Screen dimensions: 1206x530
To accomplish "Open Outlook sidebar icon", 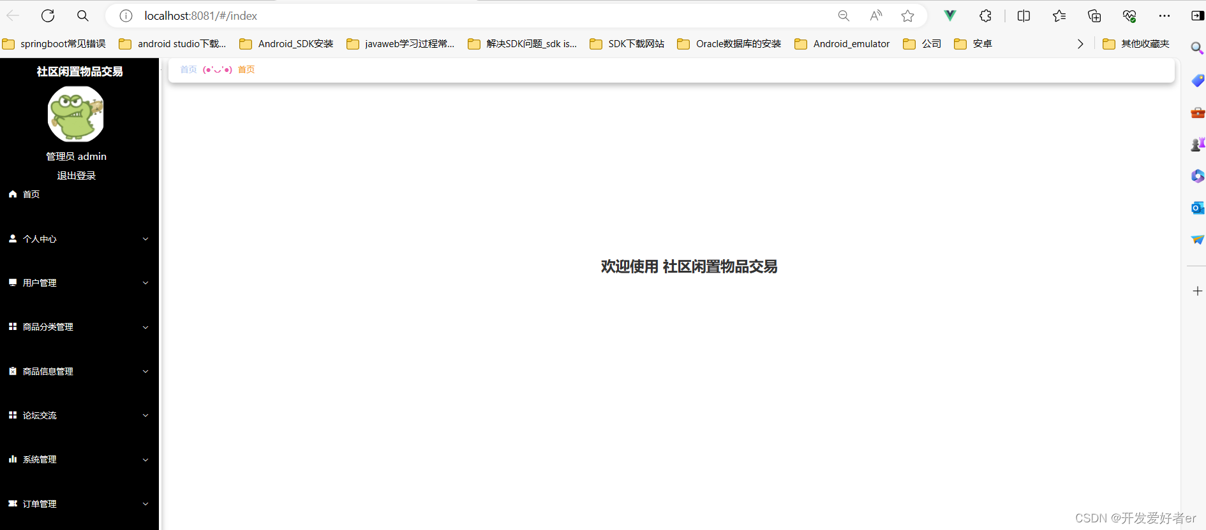I will pos(1198,208).
